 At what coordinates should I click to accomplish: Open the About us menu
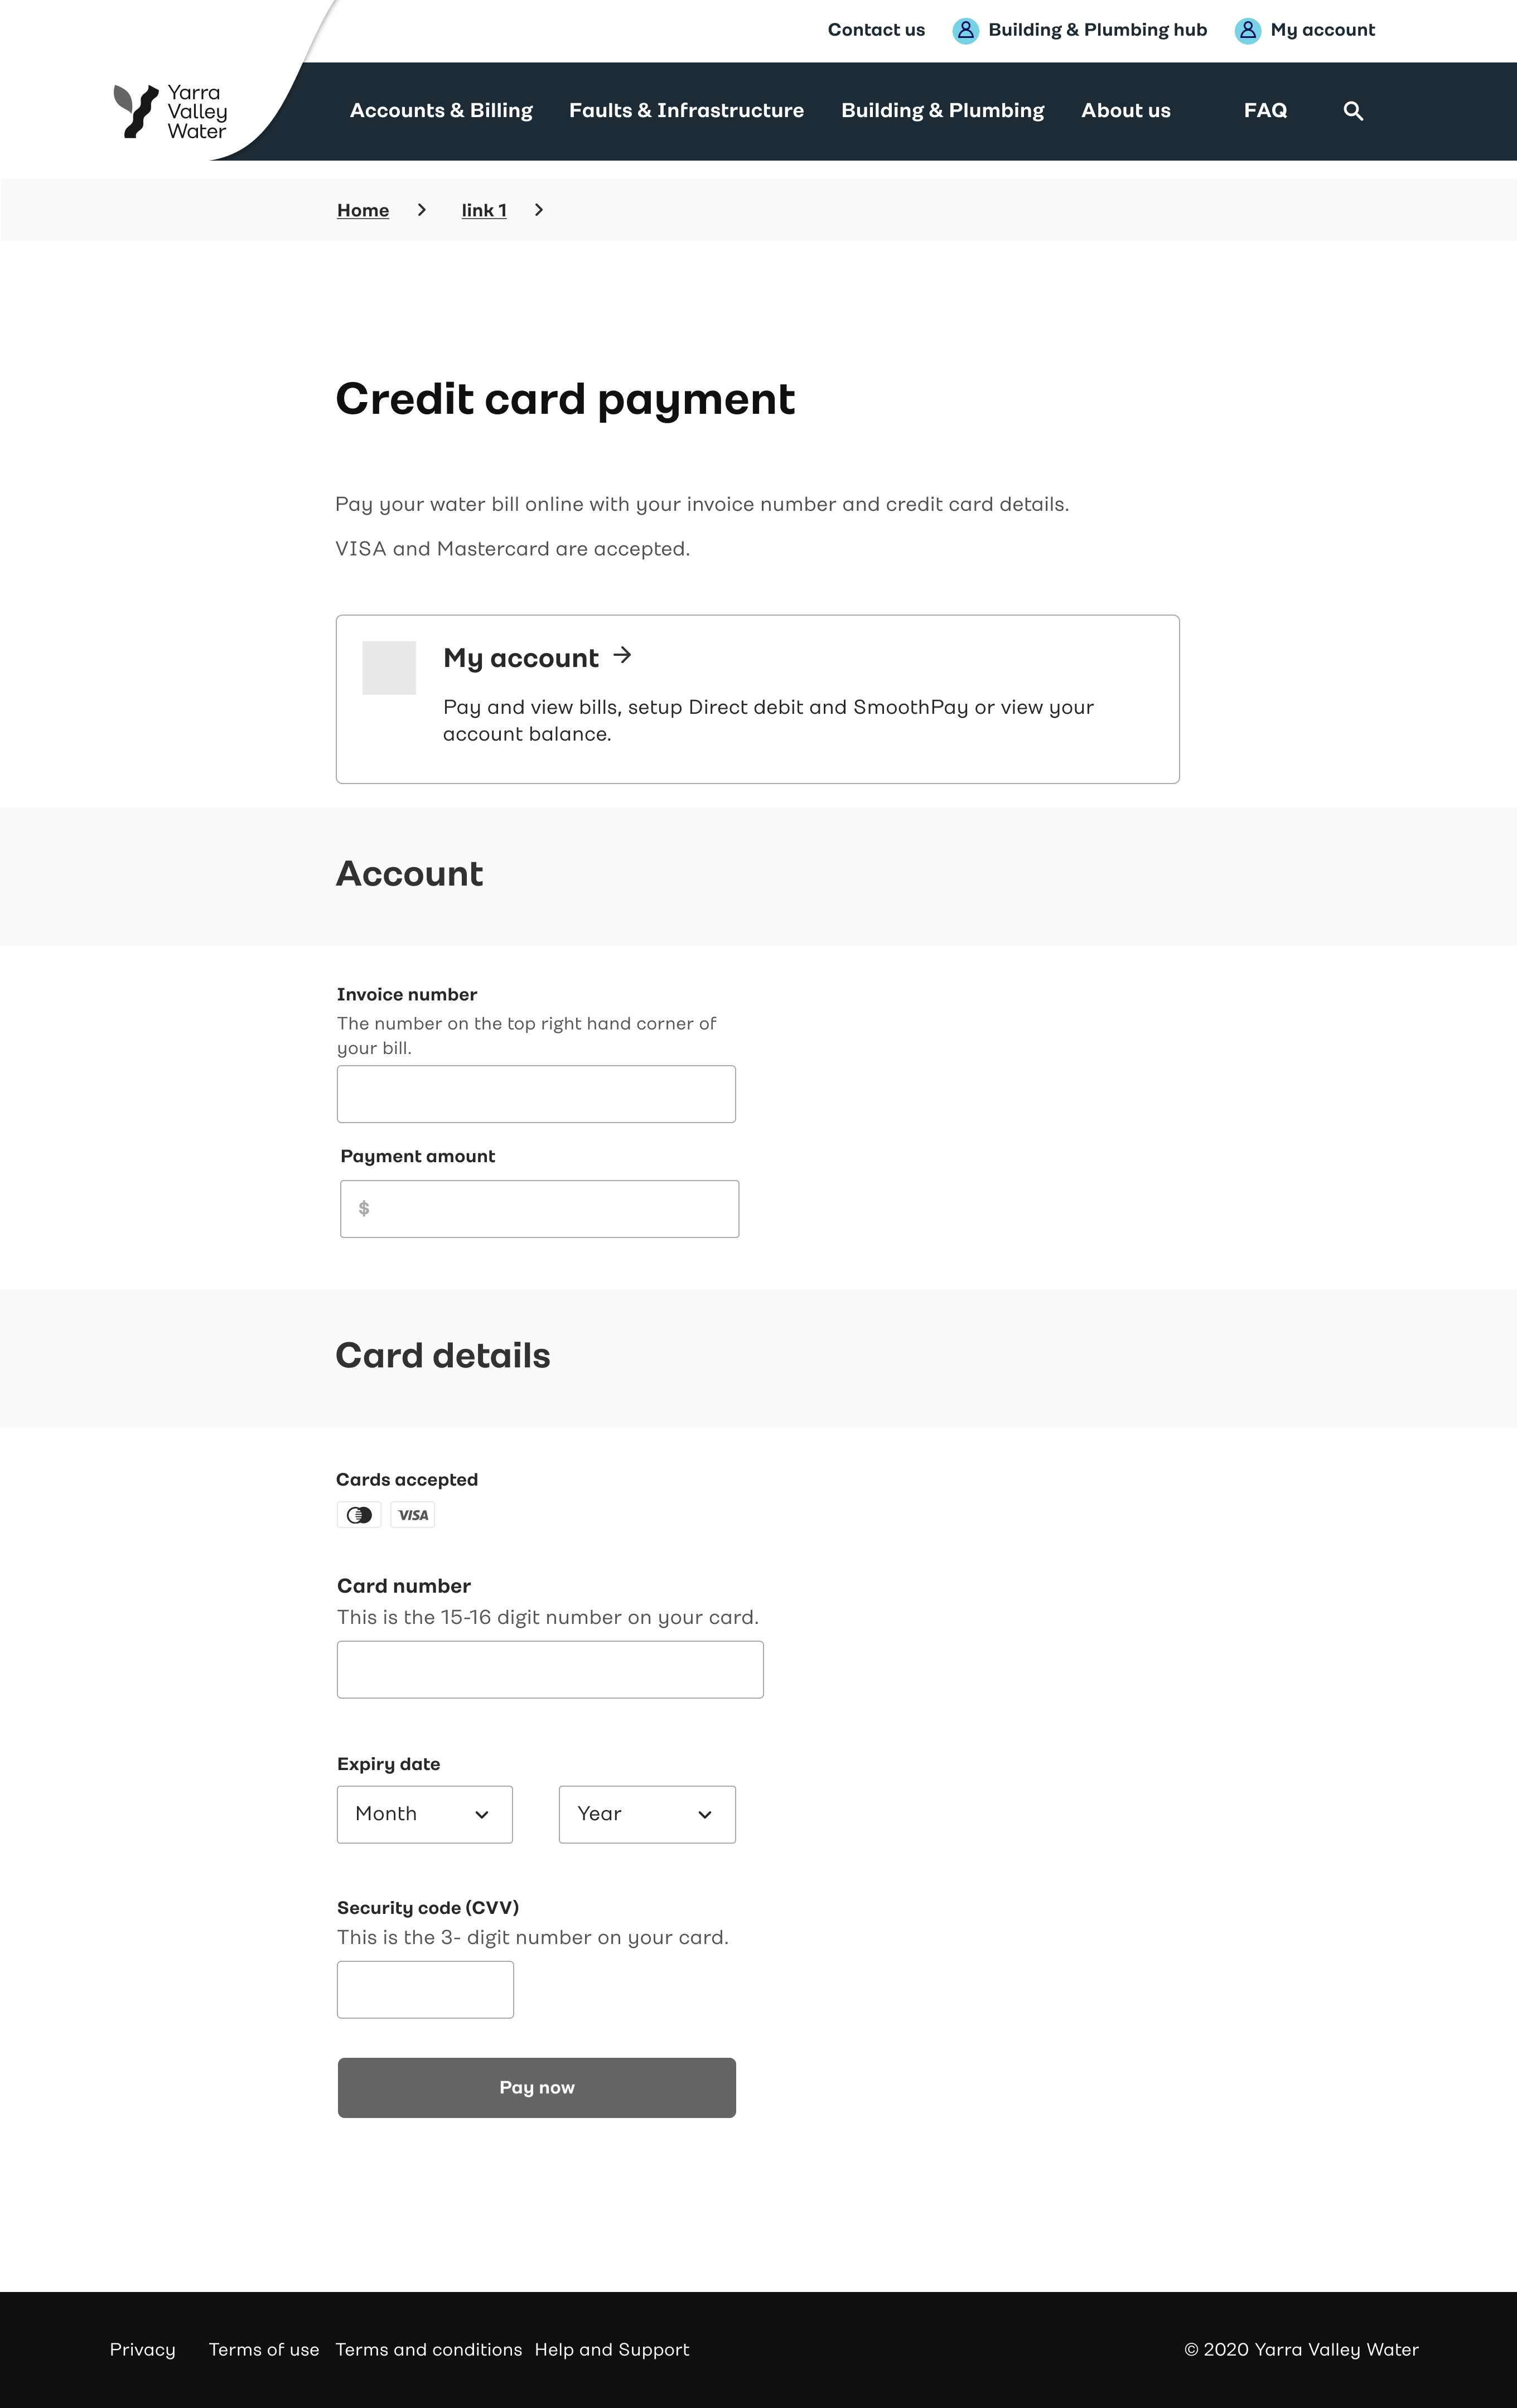click(x=1125, y=111)
